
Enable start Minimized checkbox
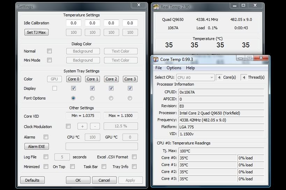click(x=46, y=166)
